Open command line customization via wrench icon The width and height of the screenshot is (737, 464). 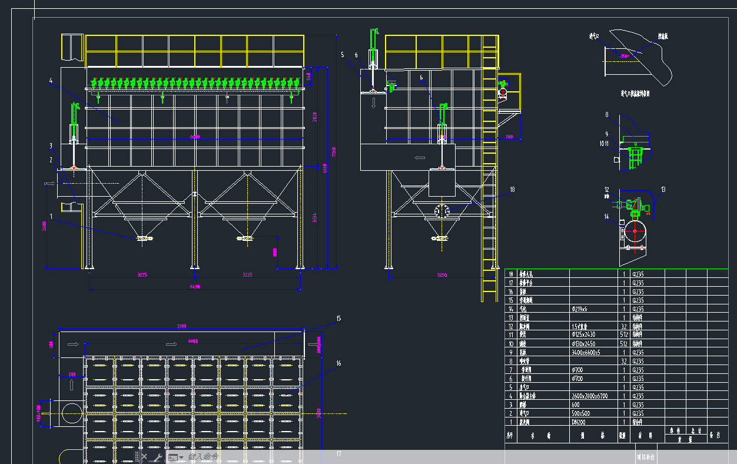[x=157, y=457]
